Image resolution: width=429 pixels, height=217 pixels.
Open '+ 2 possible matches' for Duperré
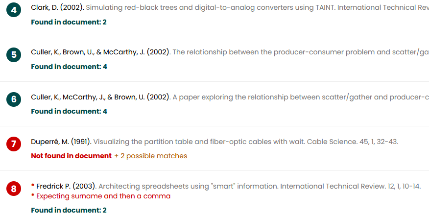151,156
